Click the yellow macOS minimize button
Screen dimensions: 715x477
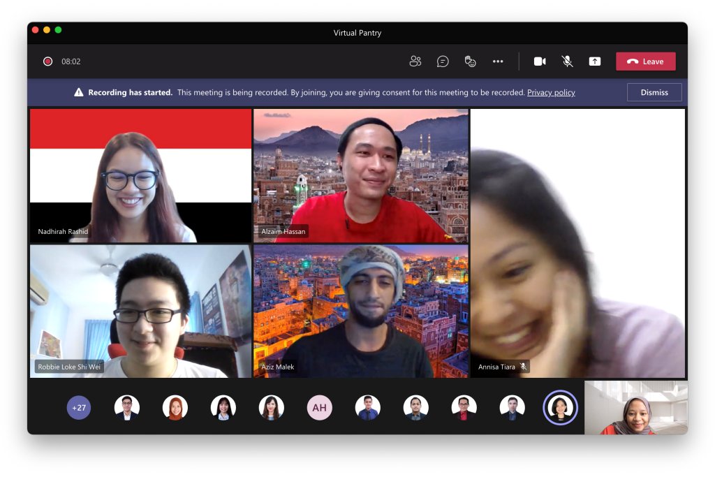(47, 30)
